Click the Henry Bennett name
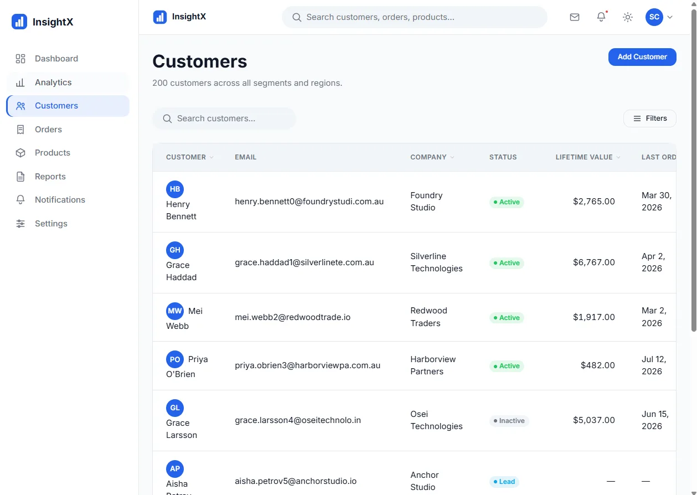Viewport: 697px width, 495px height. pyautogui.click(x=181, y=210)
